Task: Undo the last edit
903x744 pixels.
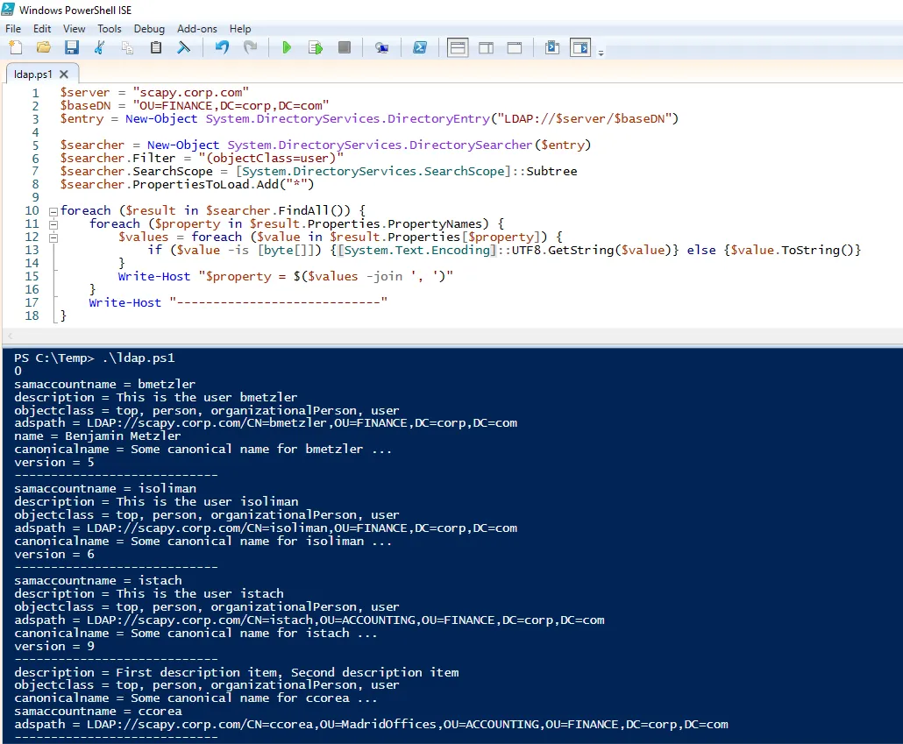Action: pyautogui.click(x=222, y=47)
